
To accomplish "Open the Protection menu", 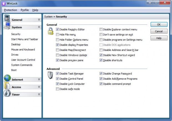I will coord(11,10).
